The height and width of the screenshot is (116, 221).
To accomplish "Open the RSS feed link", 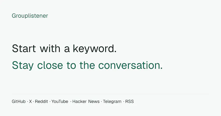I will [x=130, y=101].
